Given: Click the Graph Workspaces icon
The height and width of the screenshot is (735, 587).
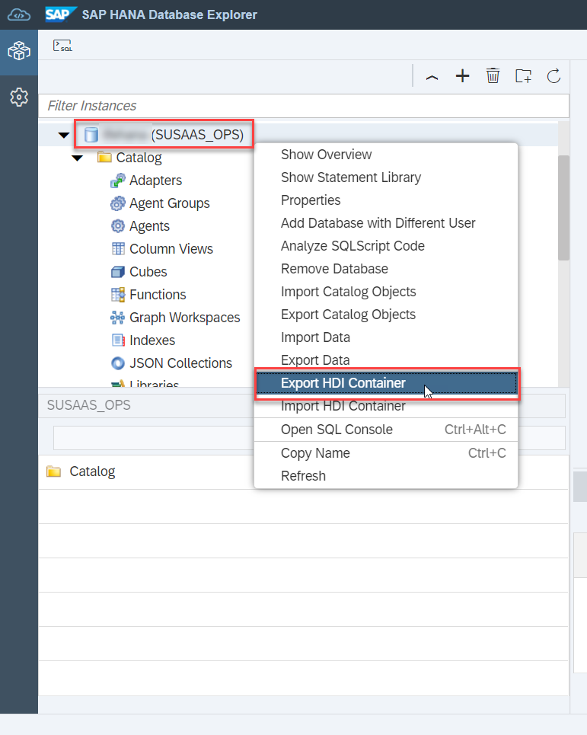Looking at the screenshot, I should pyautogui.click(x=117, y=318).
